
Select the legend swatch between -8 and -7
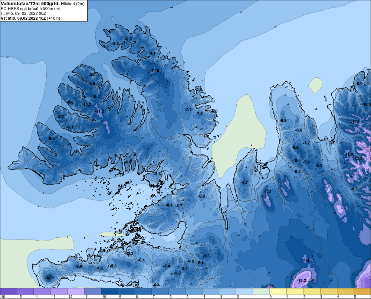pyautogui.click(x=143, y=292)
